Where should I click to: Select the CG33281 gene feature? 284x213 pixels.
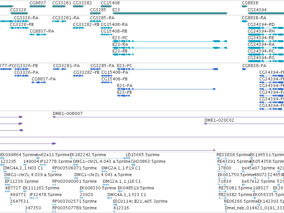click(59, 6)
